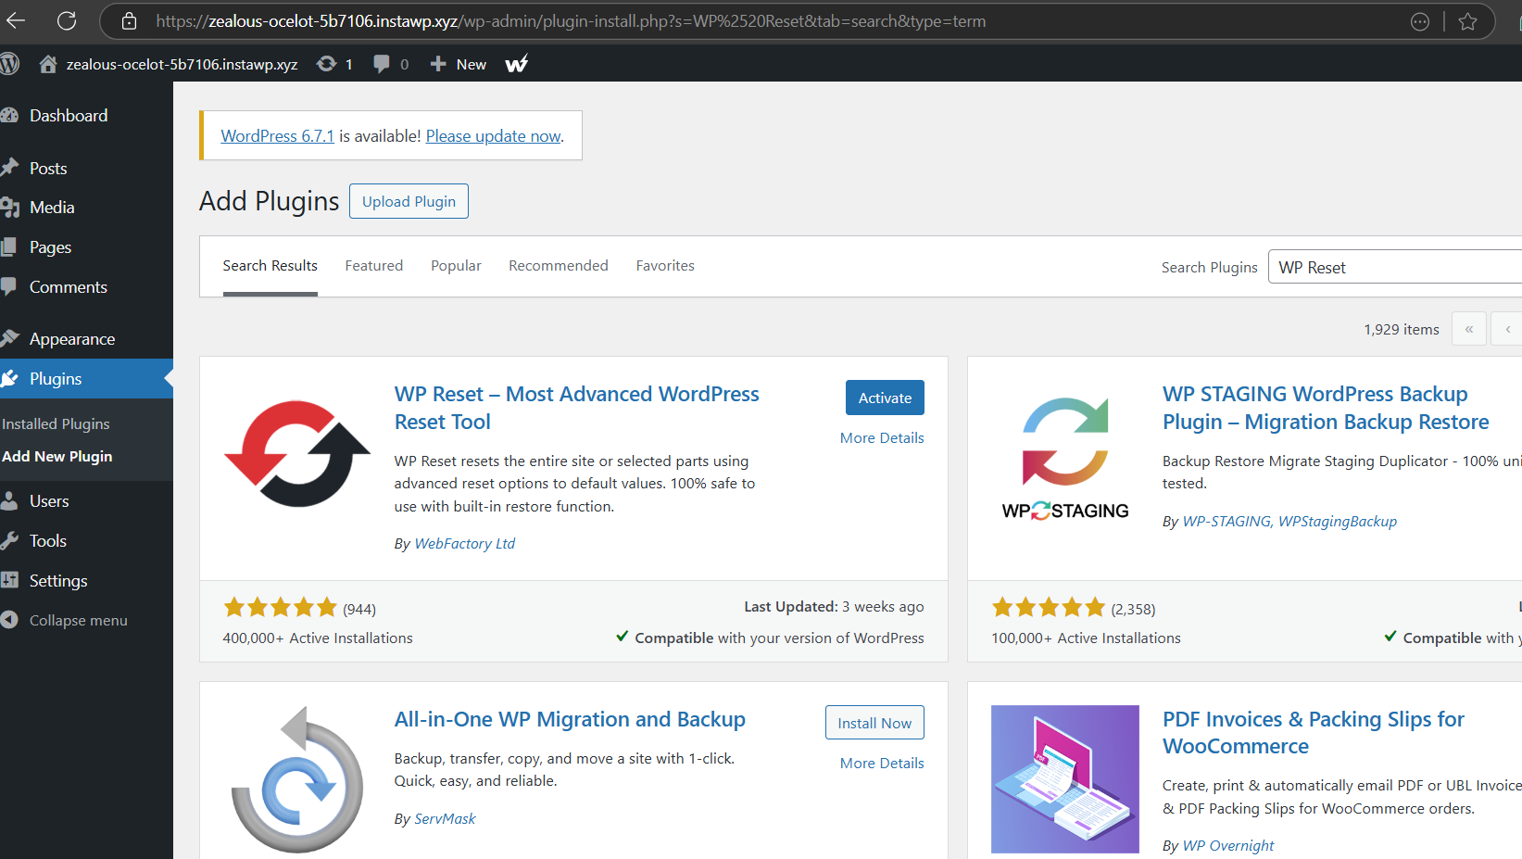The height and width of the screenshot is (859, 1522).
Task: Click the Appearance paintbrush icon
Action: click(x=9, y=338)
